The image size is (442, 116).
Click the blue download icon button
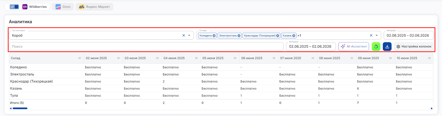(x=387, y=46)
